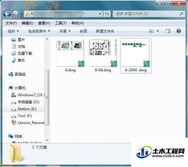Select the 6-2004 .dwg file thumbnail
The height and width of the screenshot is (167, 188).
pyautogui.click(x=136, y=53)
